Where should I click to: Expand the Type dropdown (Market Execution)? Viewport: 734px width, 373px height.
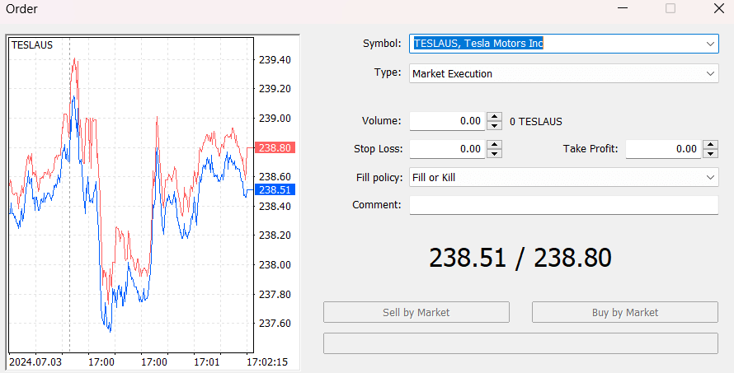pyautogui.click(x=710, y=73)
